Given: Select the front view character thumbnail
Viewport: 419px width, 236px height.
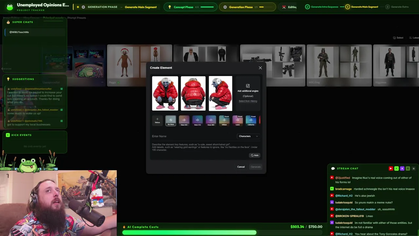Looking at the screenshot, I should point(165,93).
